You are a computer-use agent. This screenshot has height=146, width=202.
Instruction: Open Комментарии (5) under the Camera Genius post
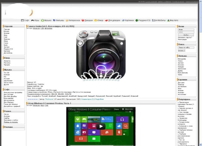(x=88, y=99)
